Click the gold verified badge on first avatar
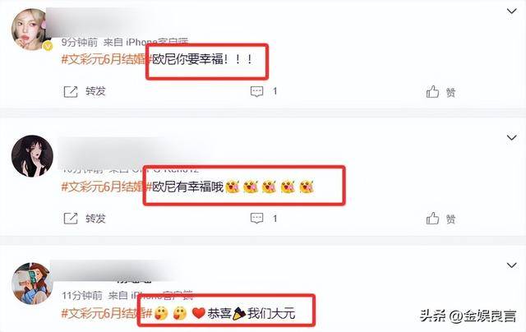The width and height of the screenshot is (526, 332). click(x=48, y=46)
